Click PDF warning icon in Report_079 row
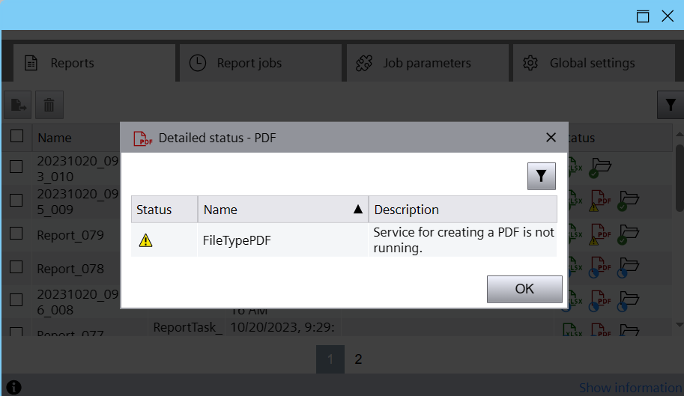The height and width of the screenshot is (396, 684). (x=600, y=234)
